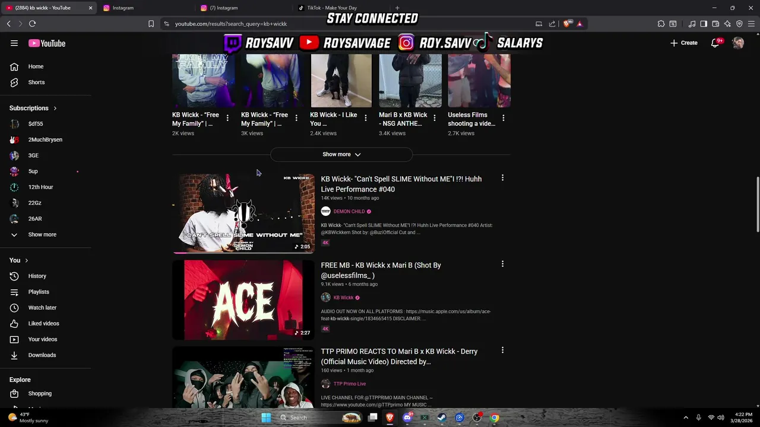Open the Can't Spell SLIME Without ME video title
Image resolution: width=760 pixels, height=427 pixels.
(401, 184)
